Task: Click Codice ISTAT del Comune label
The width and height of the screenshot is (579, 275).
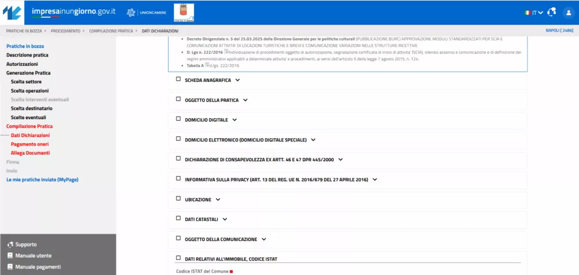Action: click(202, 272)
